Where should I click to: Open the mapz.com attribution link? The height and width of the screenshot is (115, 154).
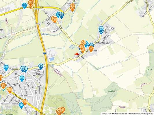pos(106,114)
